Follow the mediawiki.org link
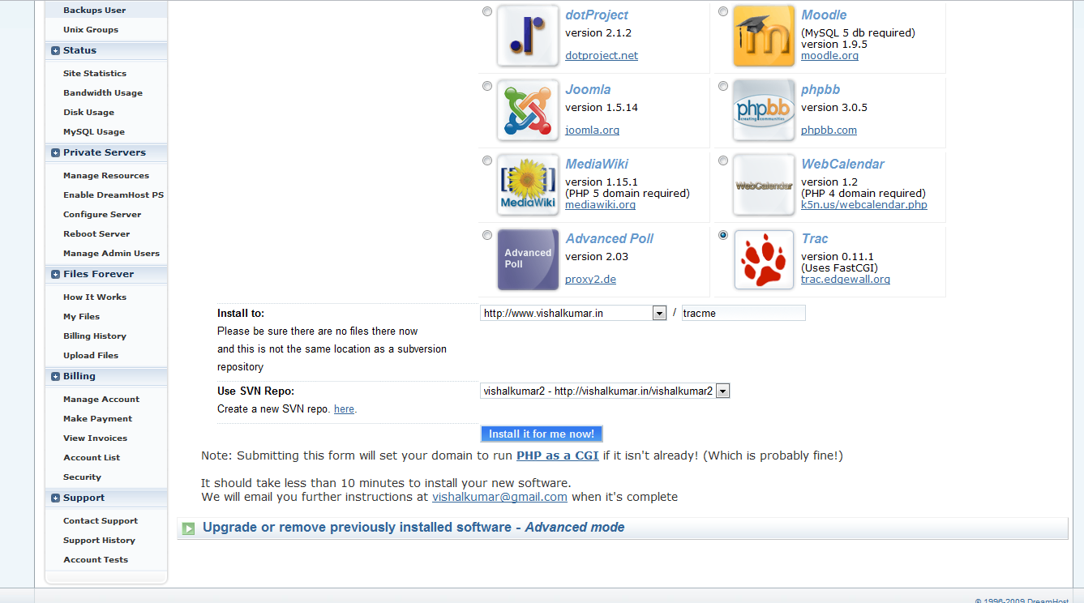Viewport: 1084px width, 603px height. click(601, 205)
